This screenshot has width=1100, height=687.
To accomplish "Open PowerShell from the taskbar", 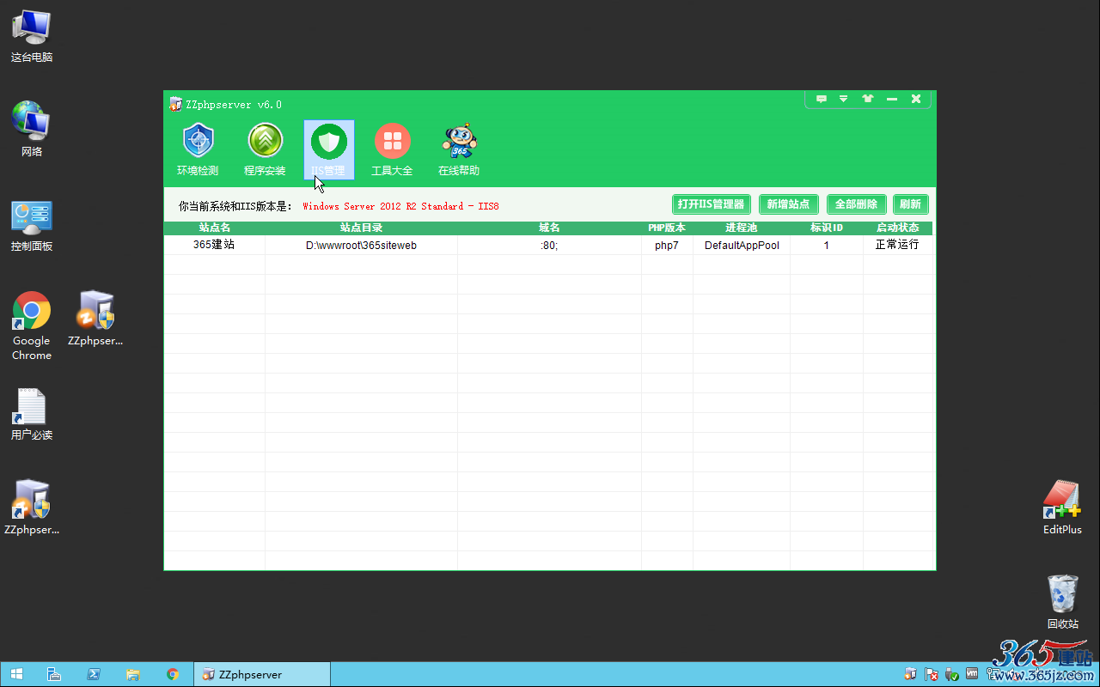I will coord(94,674).
